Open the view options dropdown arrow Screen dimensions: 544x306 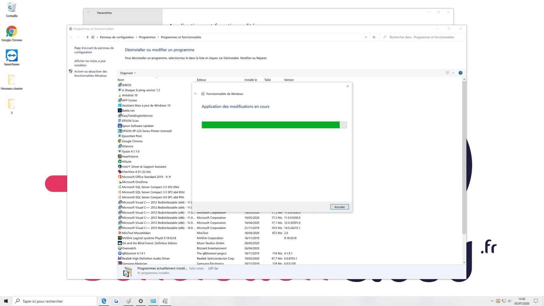click(453, 73)
